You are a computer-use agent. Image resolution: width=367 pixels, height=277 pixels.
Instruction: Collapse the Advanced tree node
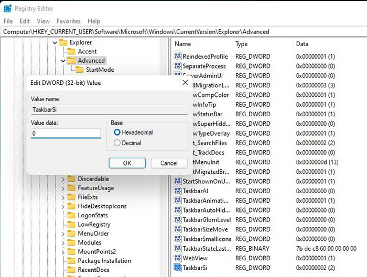(63, 61)
